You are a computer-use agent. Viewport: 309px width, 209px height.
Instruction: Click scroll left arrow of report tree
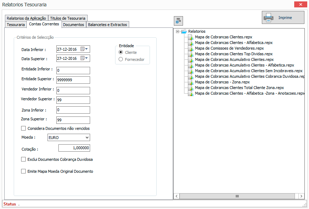[177, 196]
